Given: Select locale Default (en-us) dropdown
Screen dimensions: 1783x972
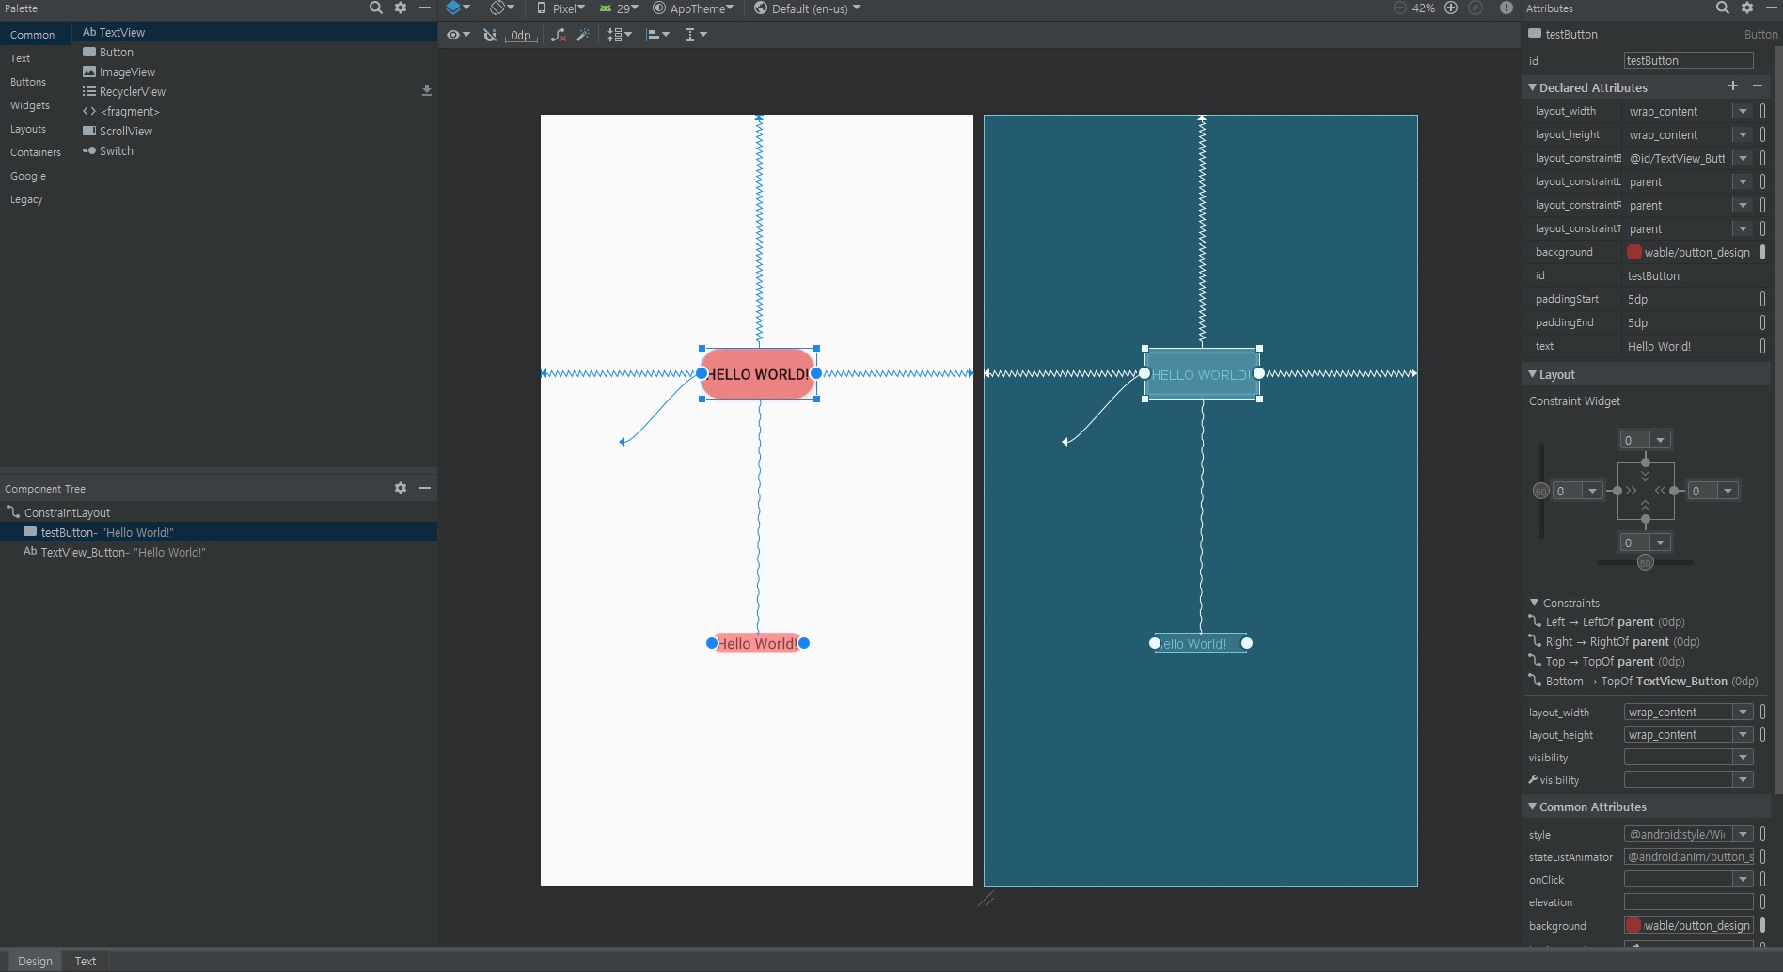Looking at the screenshot, I should click(x=807, y=8).
